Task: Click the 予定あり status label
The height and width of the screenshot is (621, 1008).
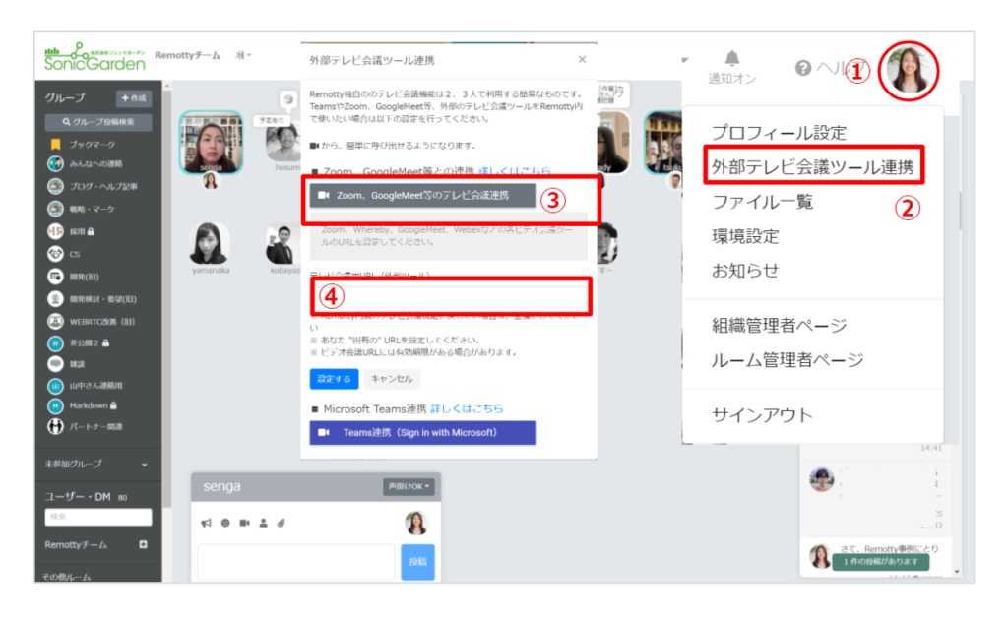Action: (272, 120)
